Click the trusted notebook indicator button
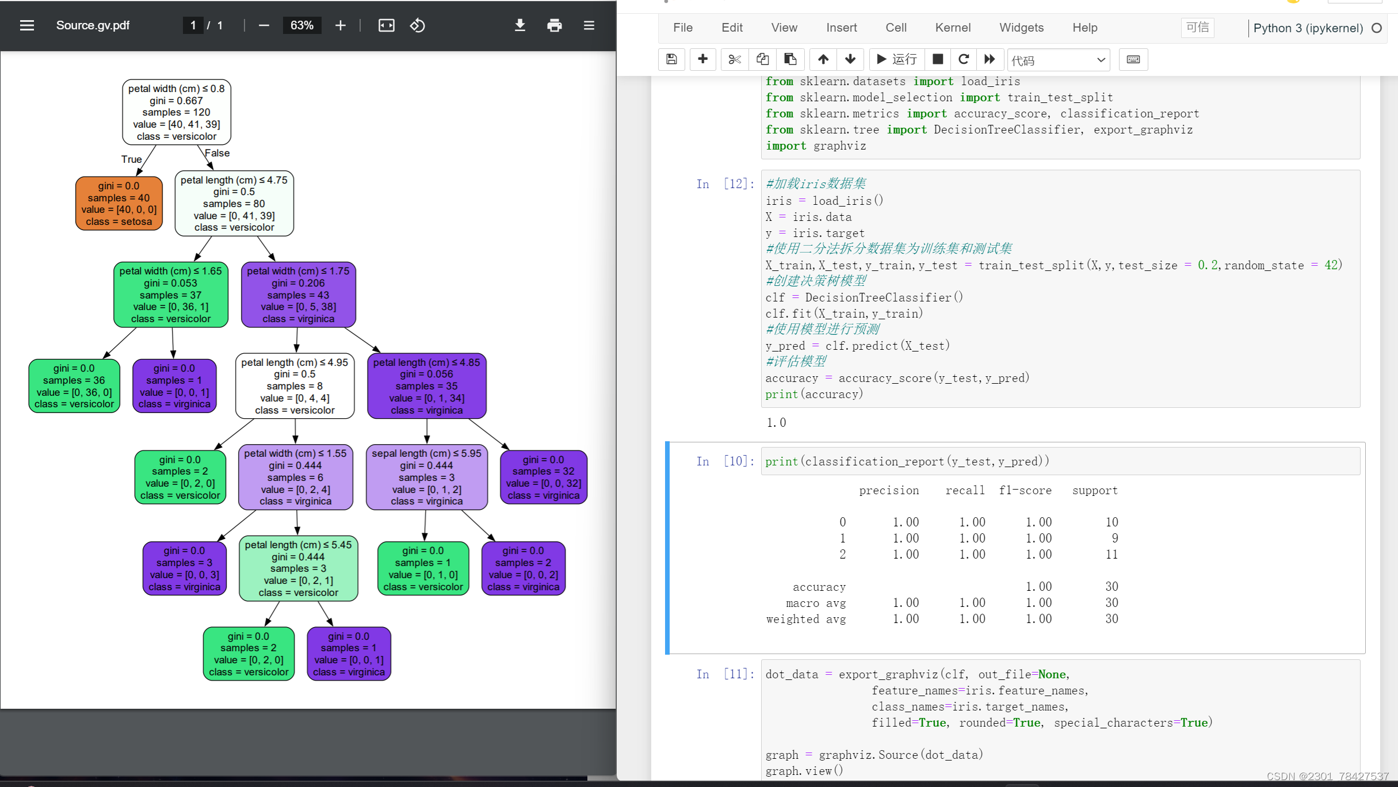This screenshot has height=787, width=1398. [1197, 28]
